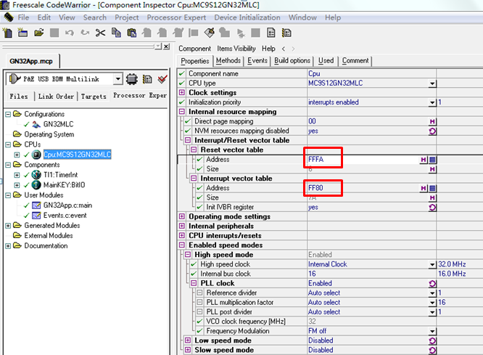Click the revert arrow on Init IVBR register row
The image size is (483, 355).
pyautogui.click(x=432, y=207)
